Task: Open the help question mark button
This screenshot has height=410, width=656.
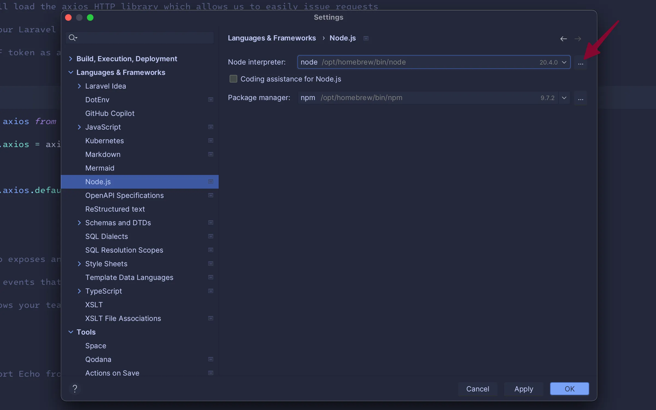Action: [75, 388]
